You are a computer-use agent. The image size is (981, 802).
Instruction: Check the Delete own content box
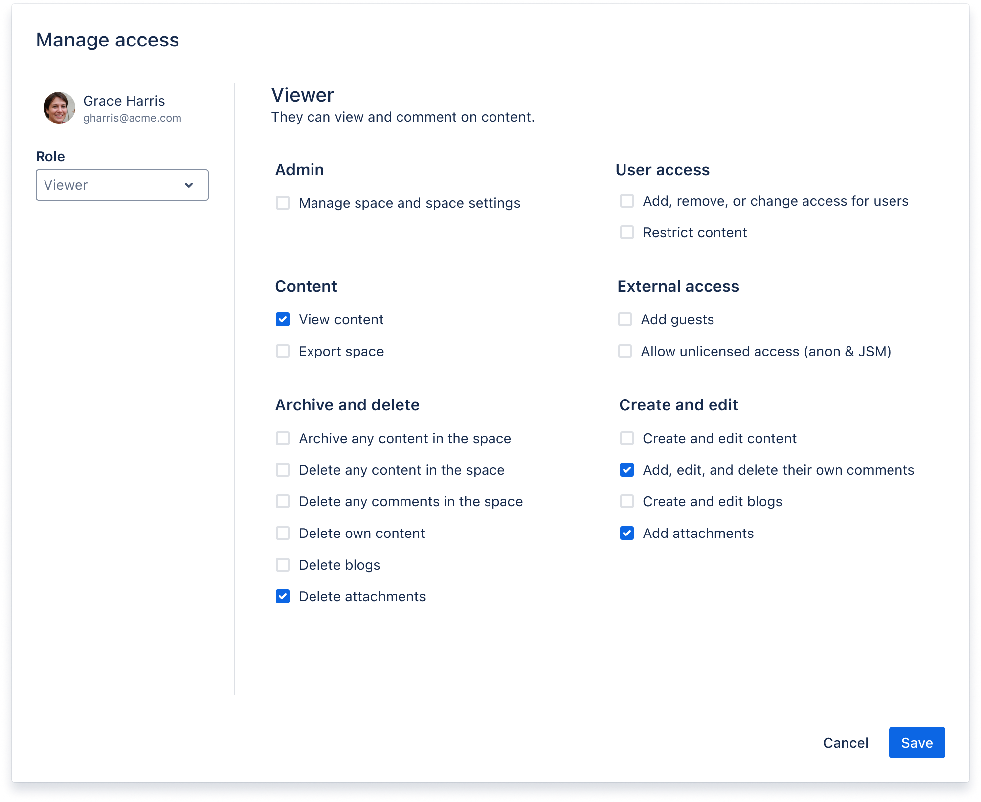click(x=283, y=533)
